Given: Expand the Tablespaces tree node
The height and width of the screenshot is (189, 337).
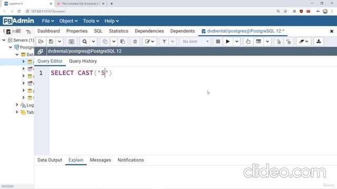Looking at the screenshot, I should point(17,112).
